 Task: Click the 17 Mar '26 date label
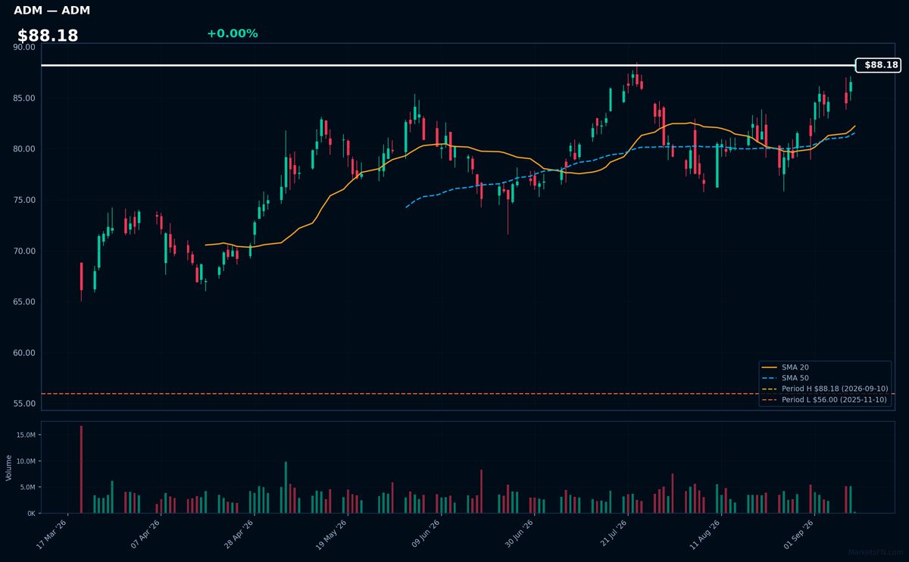pyautogui.click(x=52, y=534)
